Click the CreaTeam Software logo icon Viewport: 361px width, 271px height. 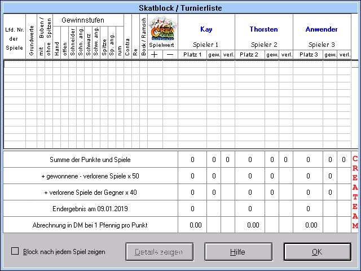[163, 28]
